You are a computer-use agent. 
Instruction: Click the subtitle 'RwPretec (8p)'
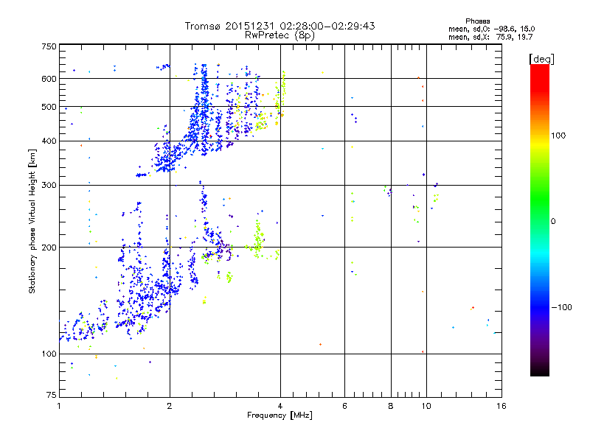[x=280, y=35]
